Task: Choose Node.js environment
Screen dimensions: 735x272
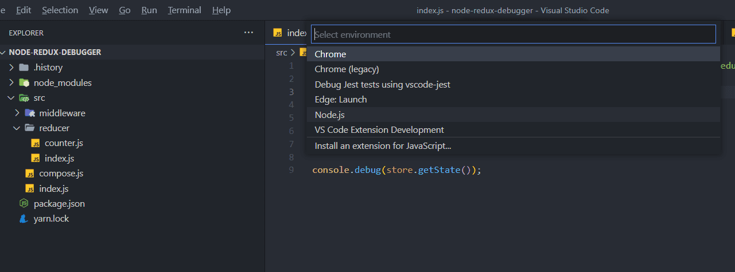Action: 514,115
